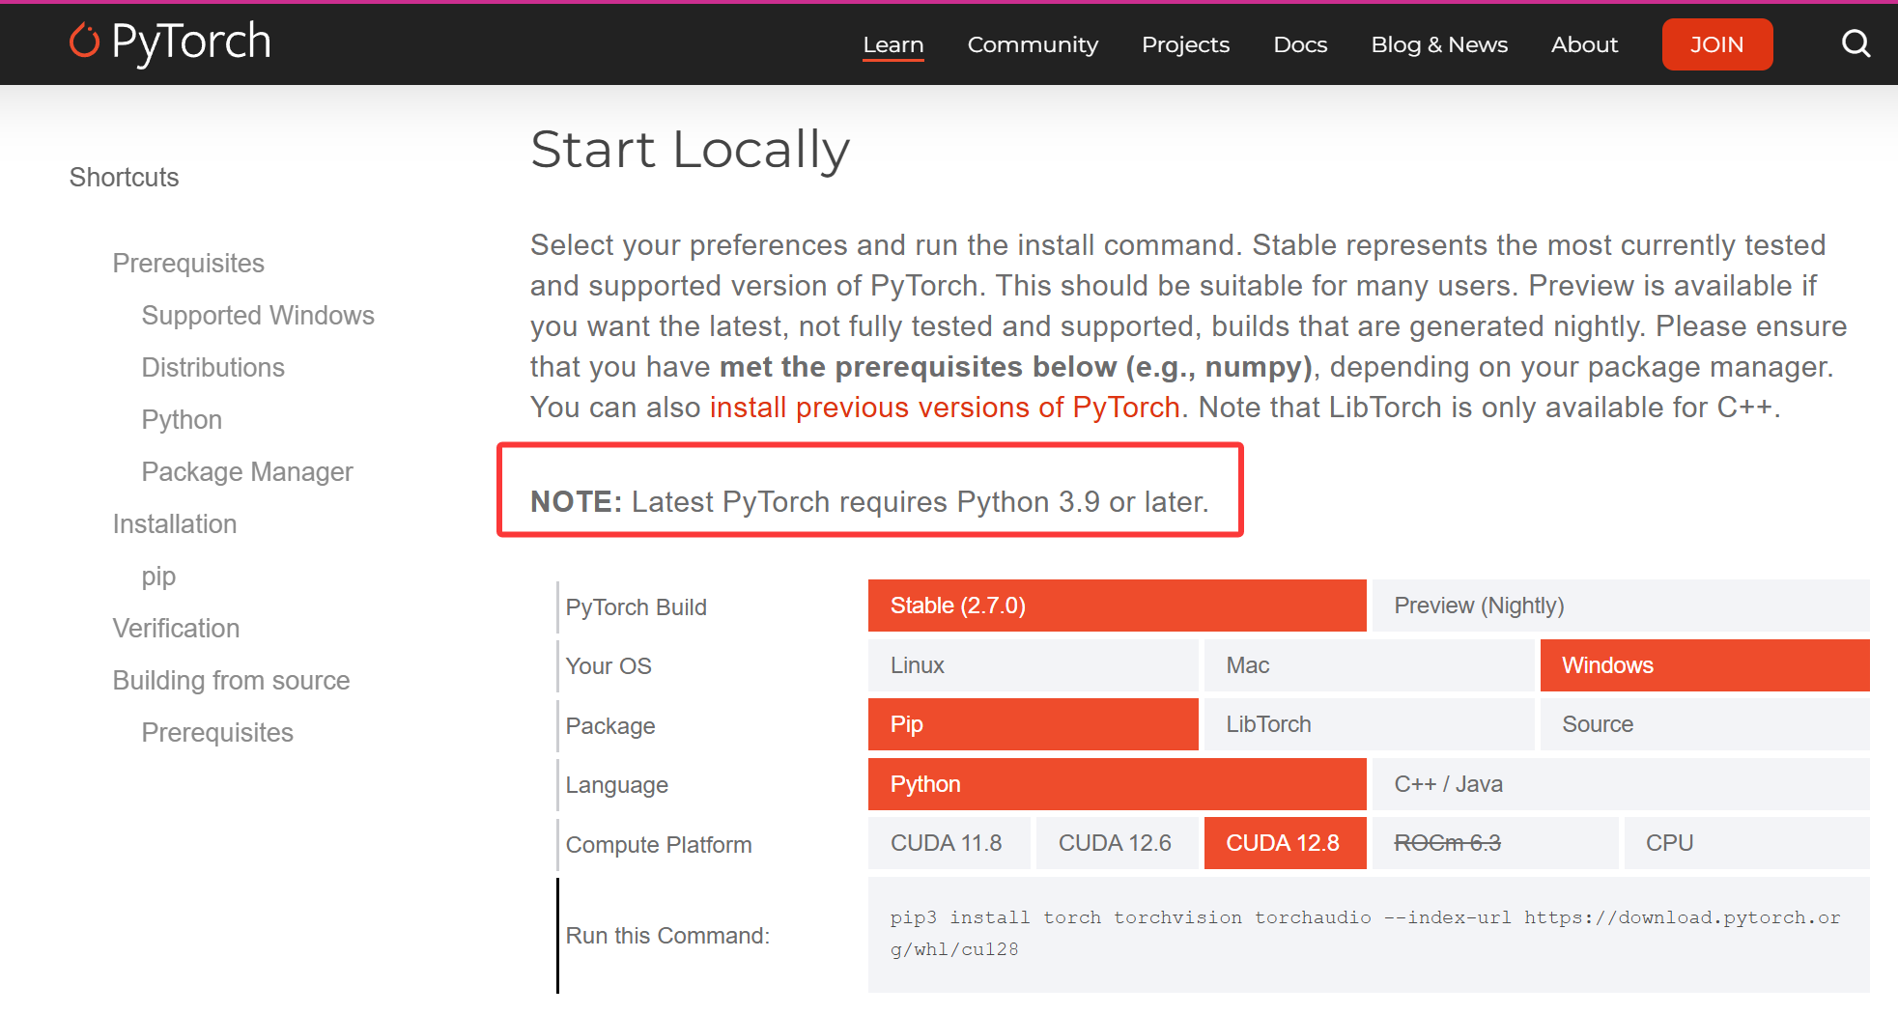This screenshot has height=1014, width=1898.
Task: Open Prerequisites under Building from source
Action: (217, 732)
